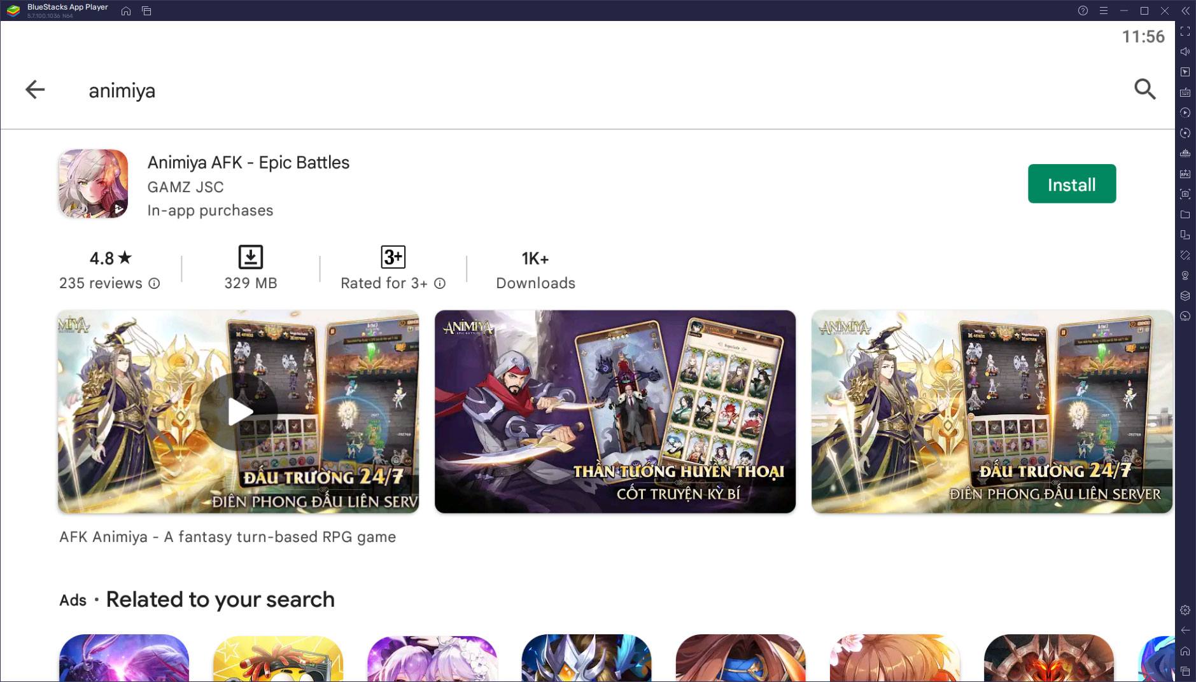This screenshot has height=682, width=1196.
Task: Tap the search magnifier icon
Action: (x=1144, y=89)
